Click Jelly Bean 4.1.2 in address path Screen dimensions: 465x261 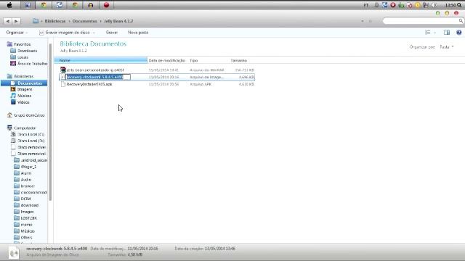pos(118,21)
